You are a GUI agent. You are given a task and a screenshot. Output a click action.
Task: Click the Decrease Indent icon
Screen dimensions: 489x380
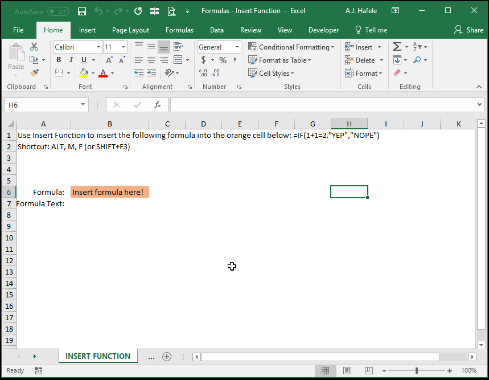(x=139, y=73)
